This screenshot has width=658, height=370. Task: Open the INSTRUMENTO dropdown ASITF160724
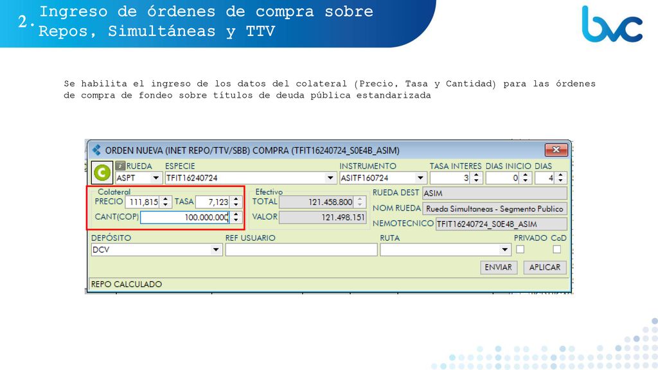[x=420, y=178]
